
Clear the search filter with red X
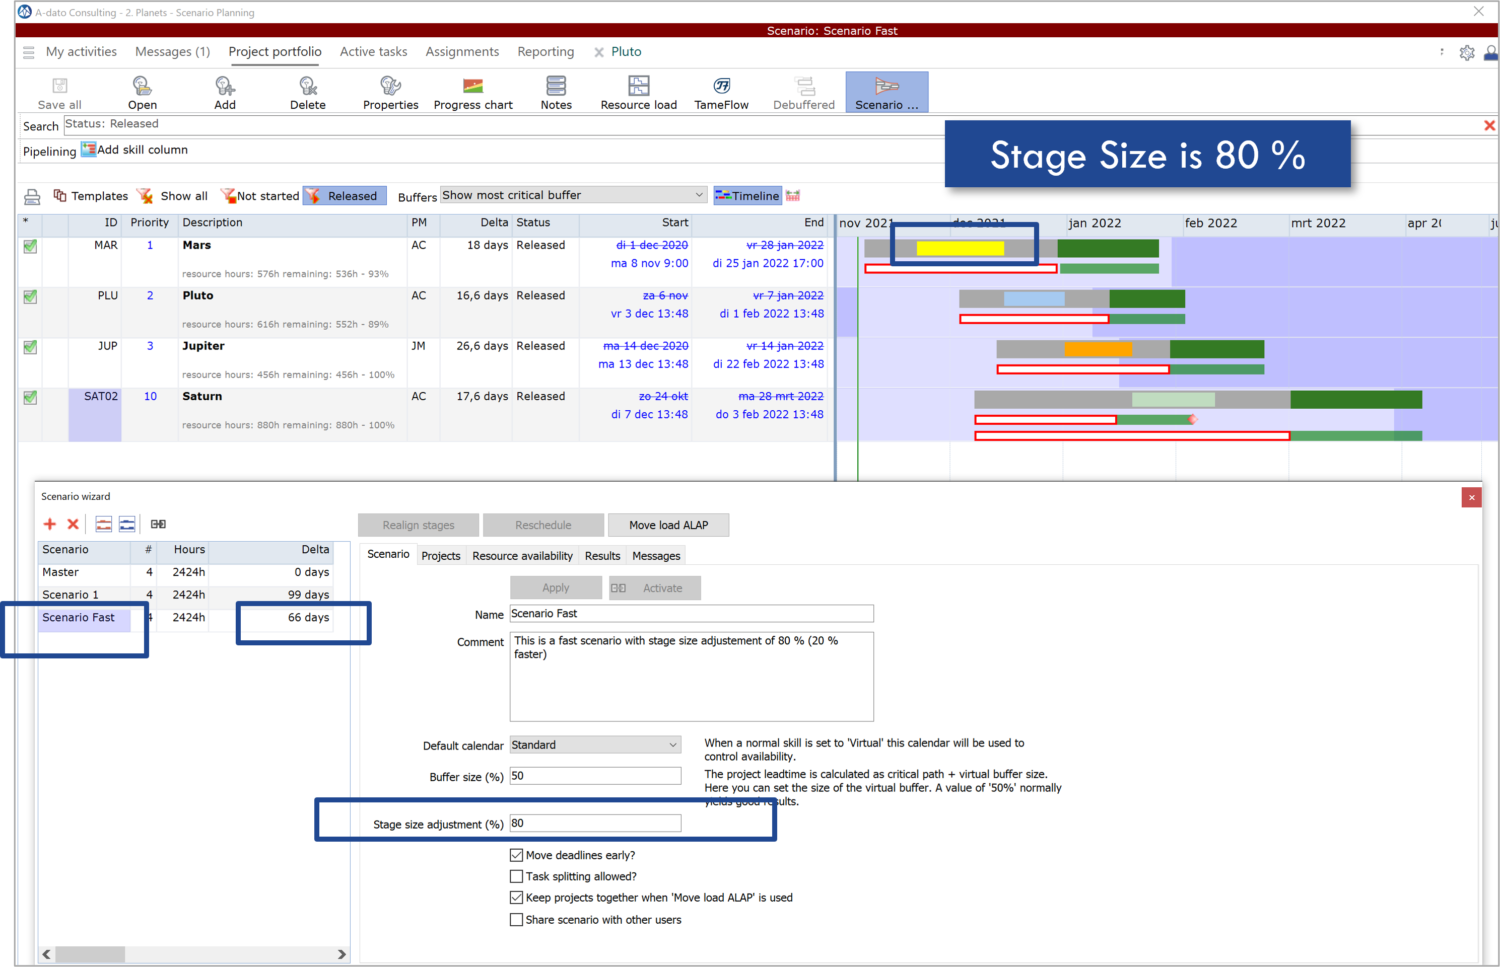(x=1489, y=125)
